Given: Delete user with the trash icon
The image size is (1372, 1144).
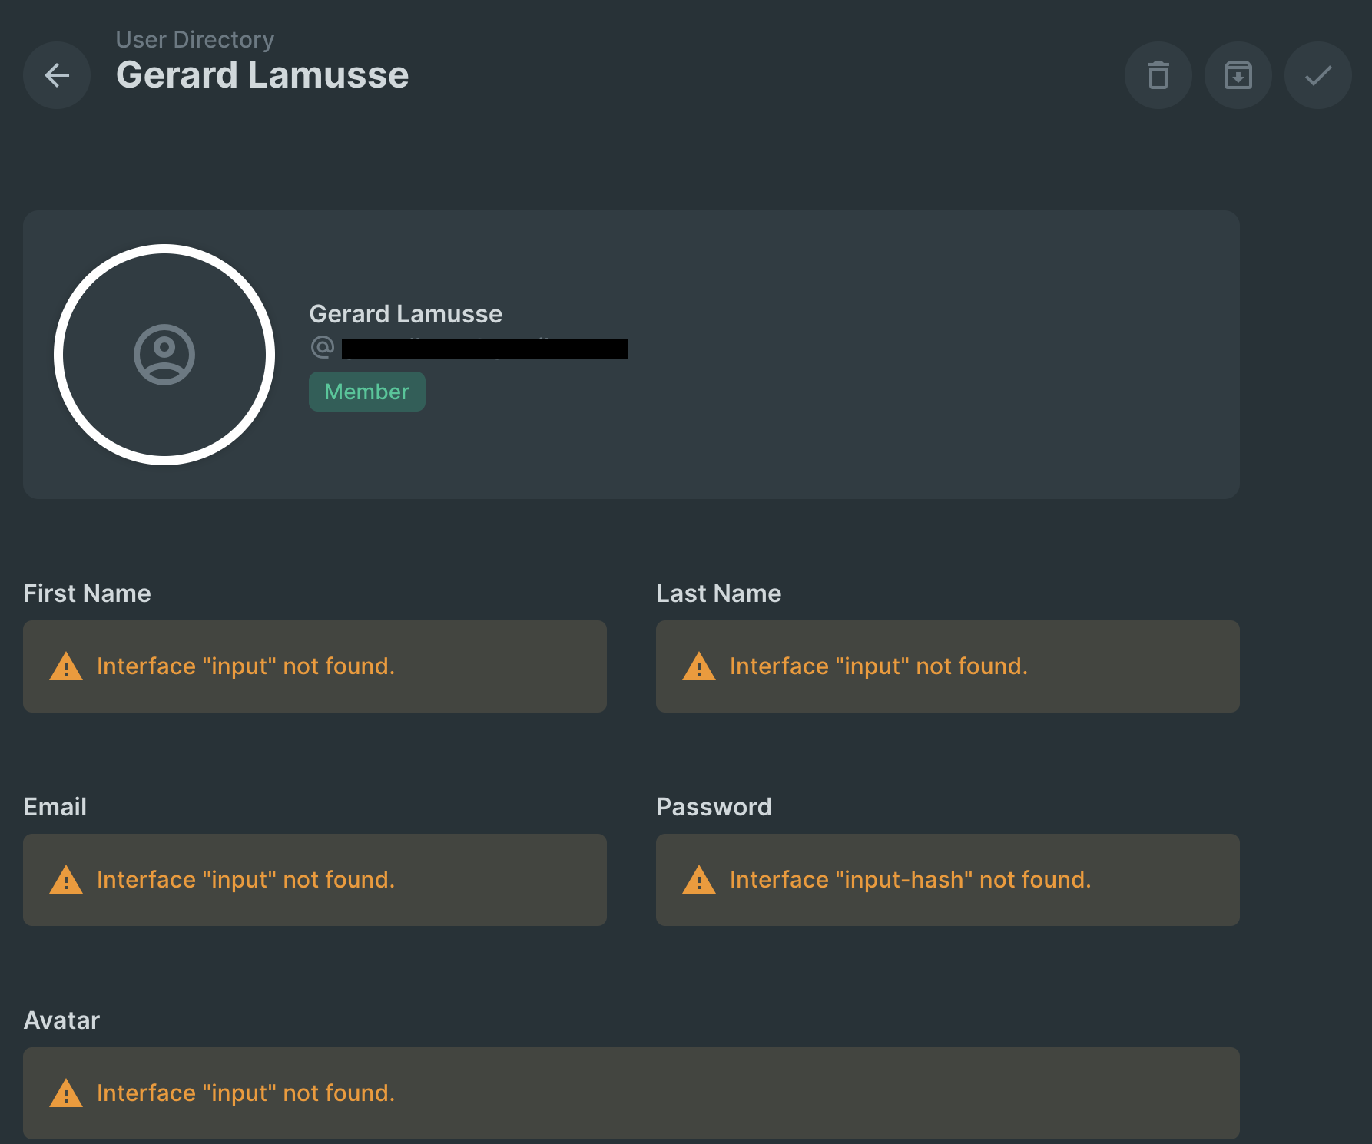Looking at the screenshot, I should pos(1158,75).
